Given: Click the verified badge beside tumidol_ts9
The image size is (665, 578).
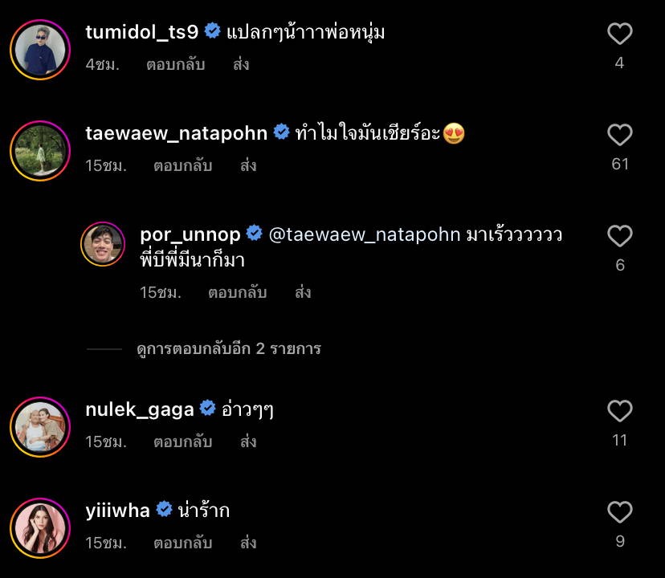Looking at the screenshot, I should (x=212, y=30).
